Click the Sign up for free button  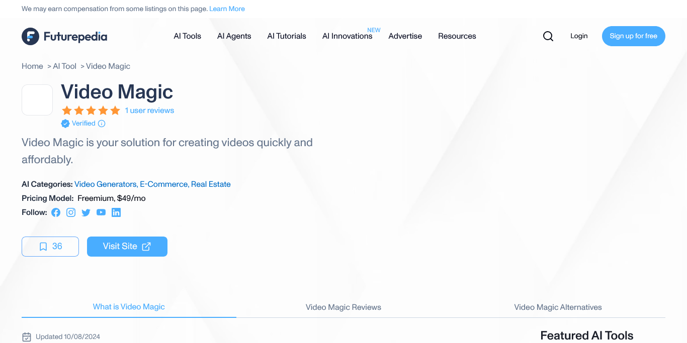point(634,36)
